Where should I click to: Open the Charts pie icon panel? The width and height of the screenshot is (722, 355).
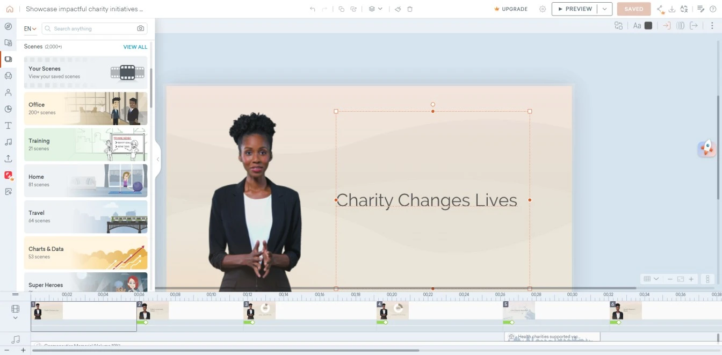8,109
